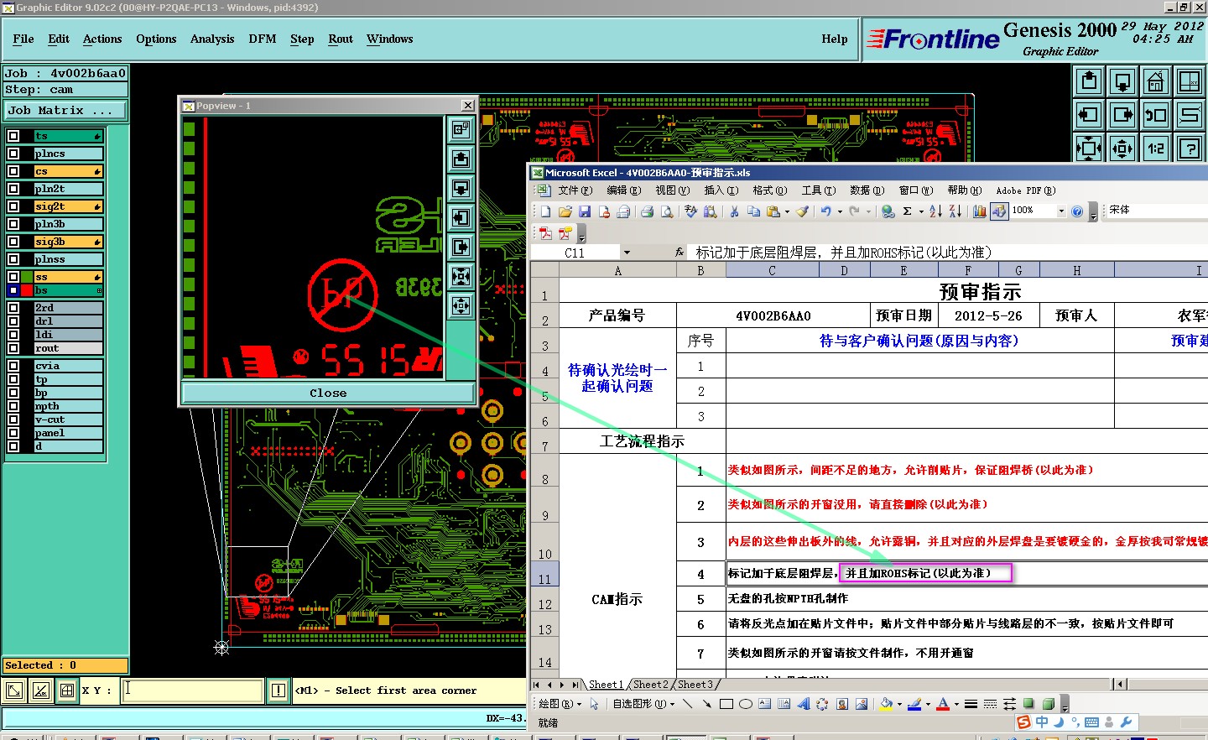
Task: Click the previous view icon
Action: (1156, 115)
